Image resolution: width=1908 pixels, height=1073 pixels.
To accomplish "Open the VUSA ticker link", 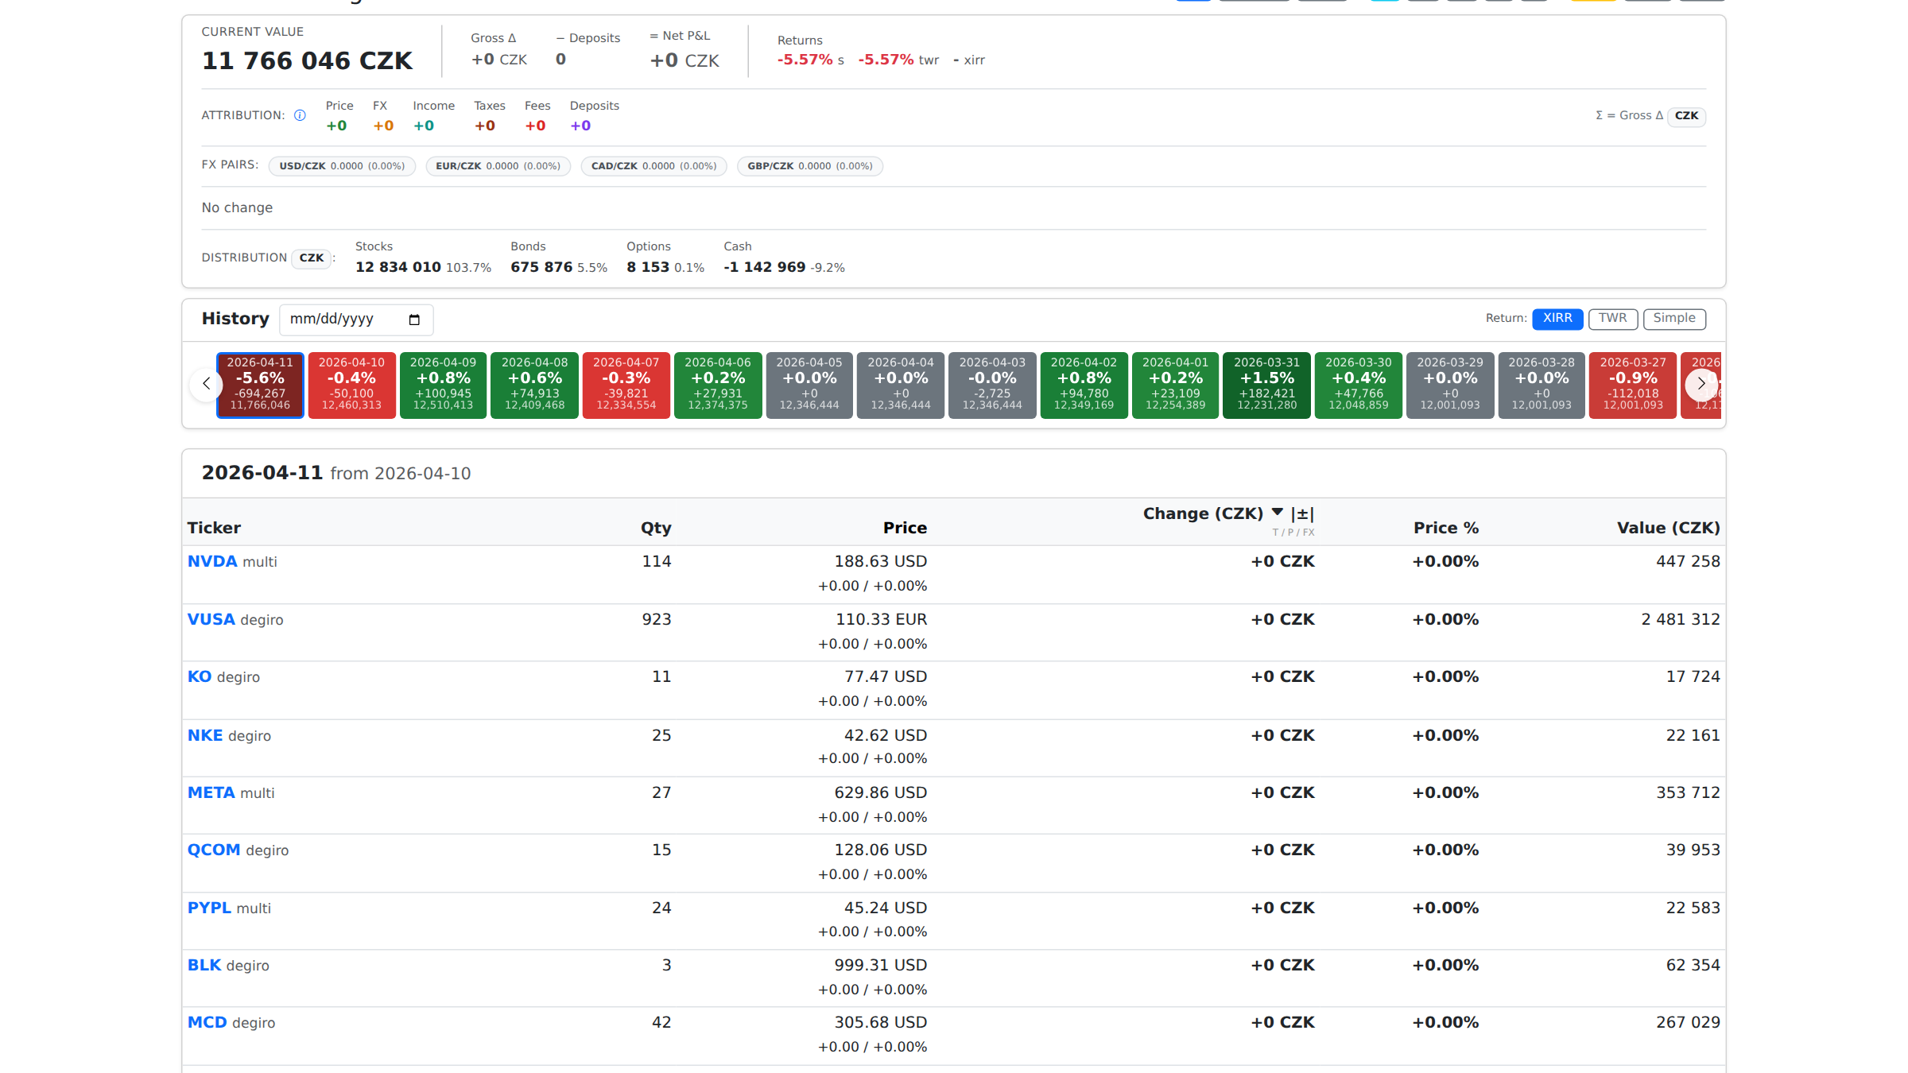I will [211, 620].
